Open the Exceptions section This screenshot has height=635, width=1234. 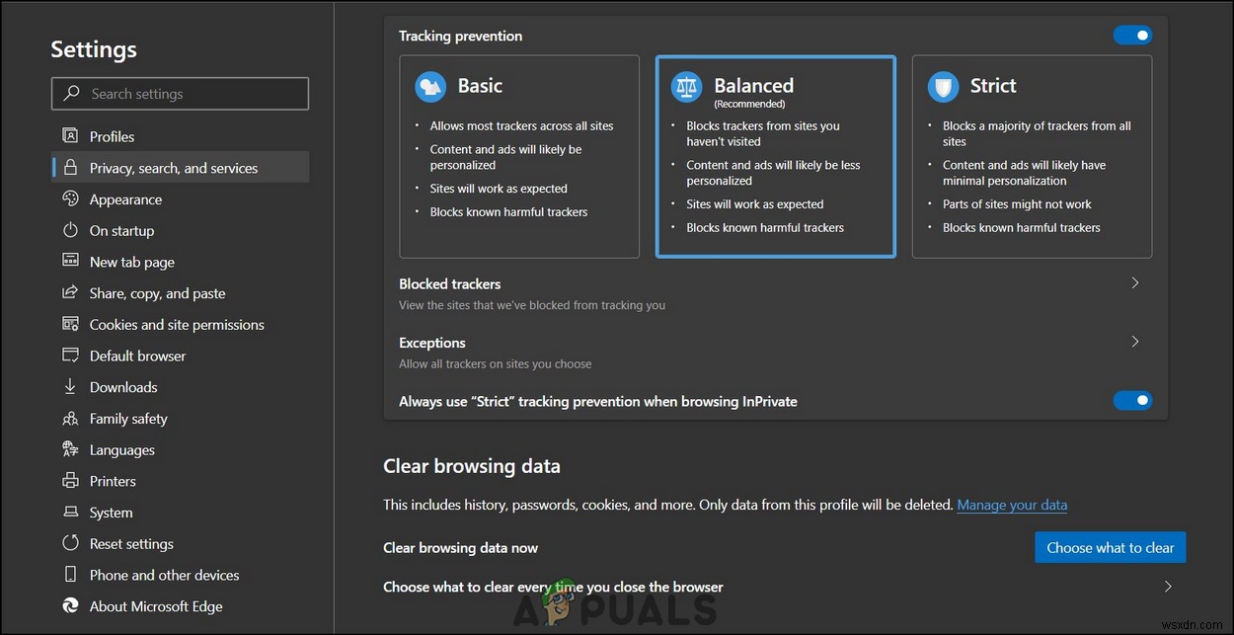pos(1134,342)
